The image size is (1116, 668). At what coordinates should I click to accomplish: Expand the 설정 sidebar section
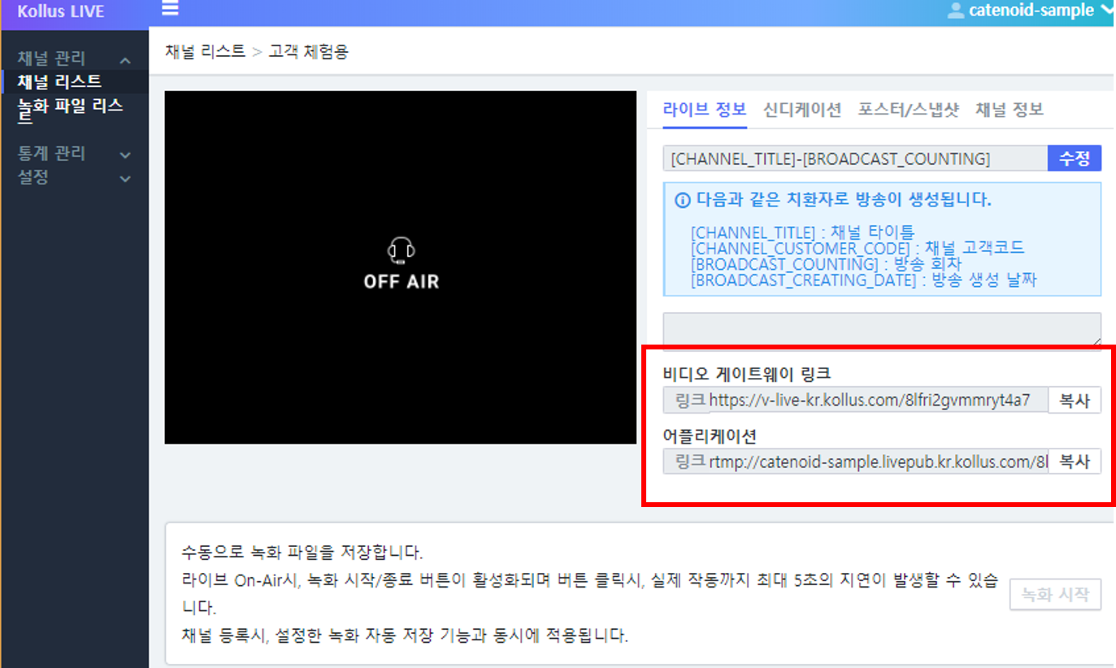pos(125,178)
